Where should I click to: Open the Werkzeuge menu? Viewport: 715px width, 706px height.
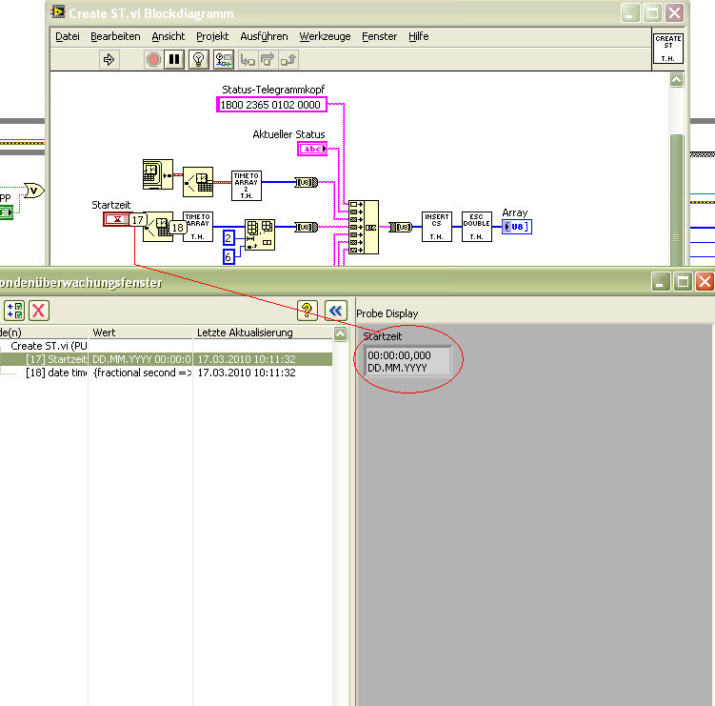point(325,36)
